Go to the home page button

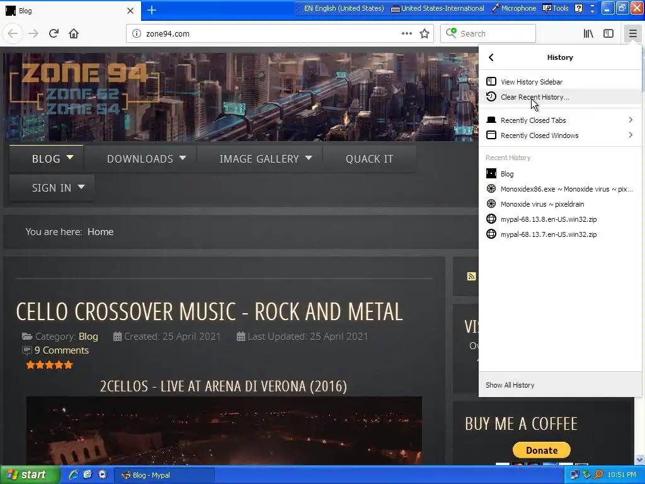(74, 34)
